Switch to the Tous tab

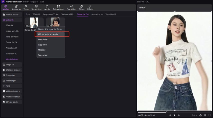[x=28, y=14]
